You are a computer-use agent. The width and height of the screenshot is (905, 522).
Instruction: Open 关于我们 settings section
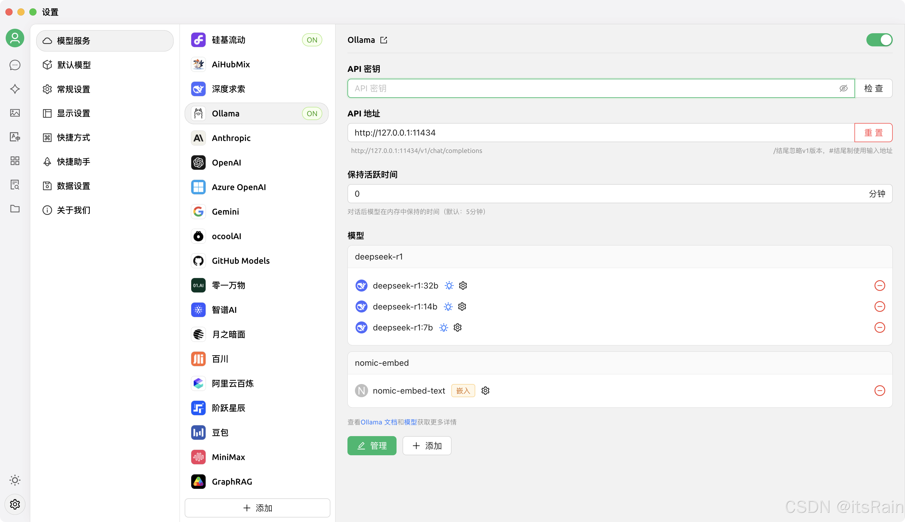pyautogui.click(x=105, y=210)
